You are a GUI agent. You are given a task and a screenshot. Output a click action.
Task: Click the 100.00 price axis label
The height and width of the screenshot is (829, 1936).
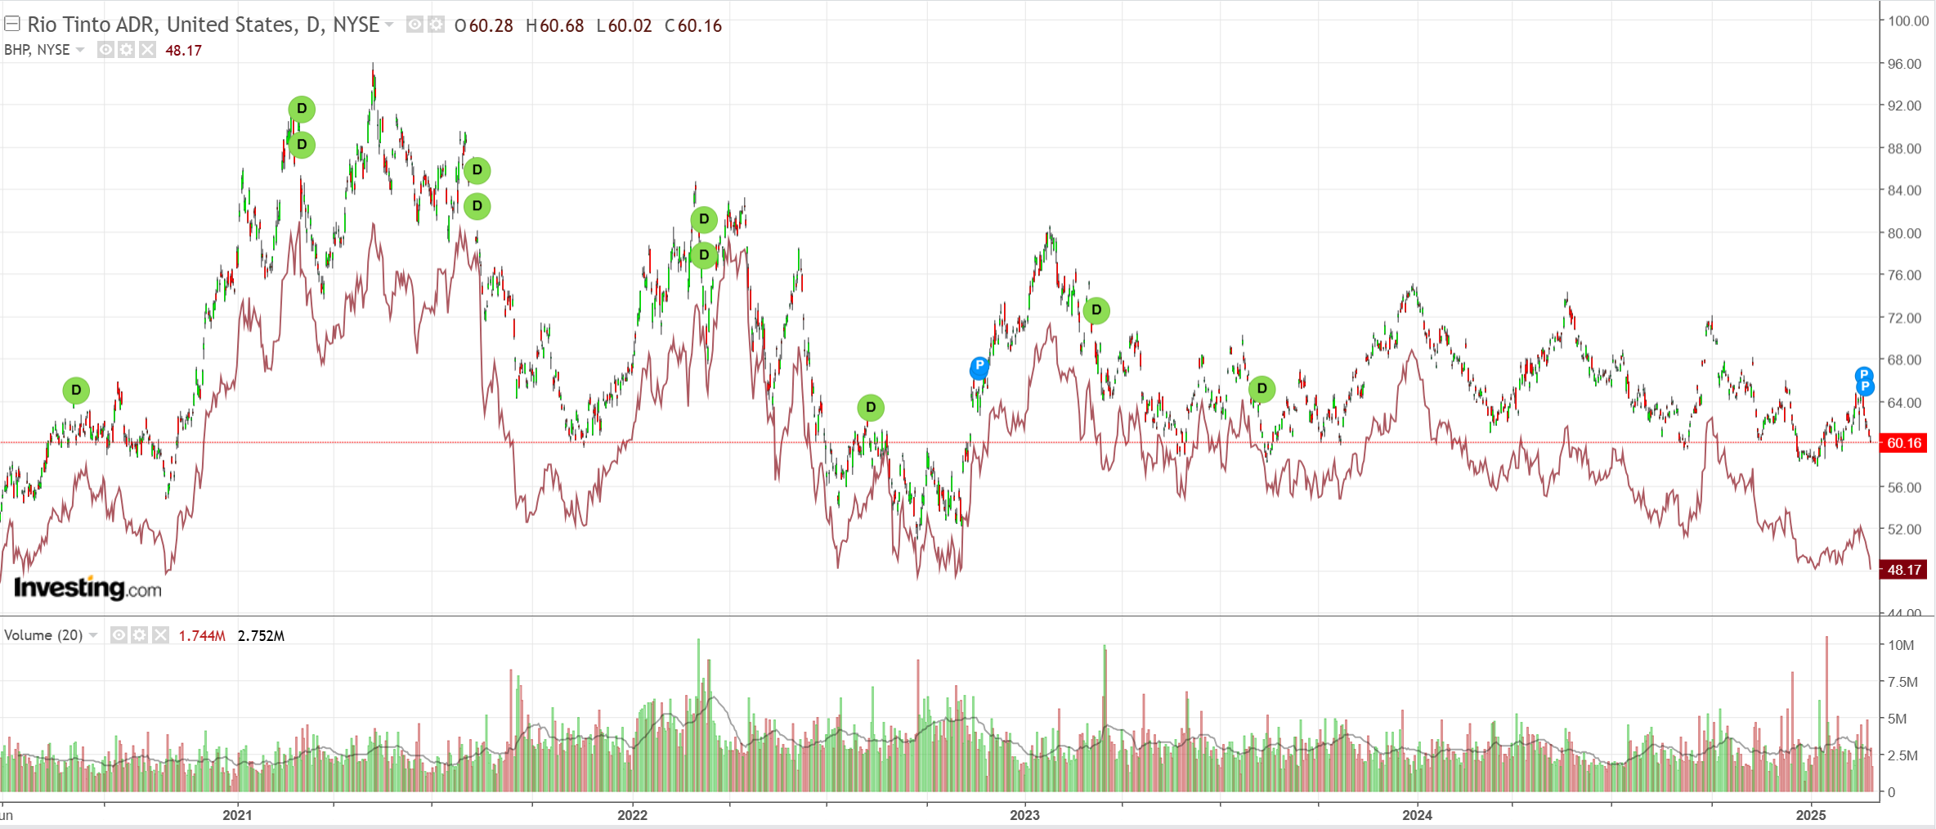[x=1908, y=21]
